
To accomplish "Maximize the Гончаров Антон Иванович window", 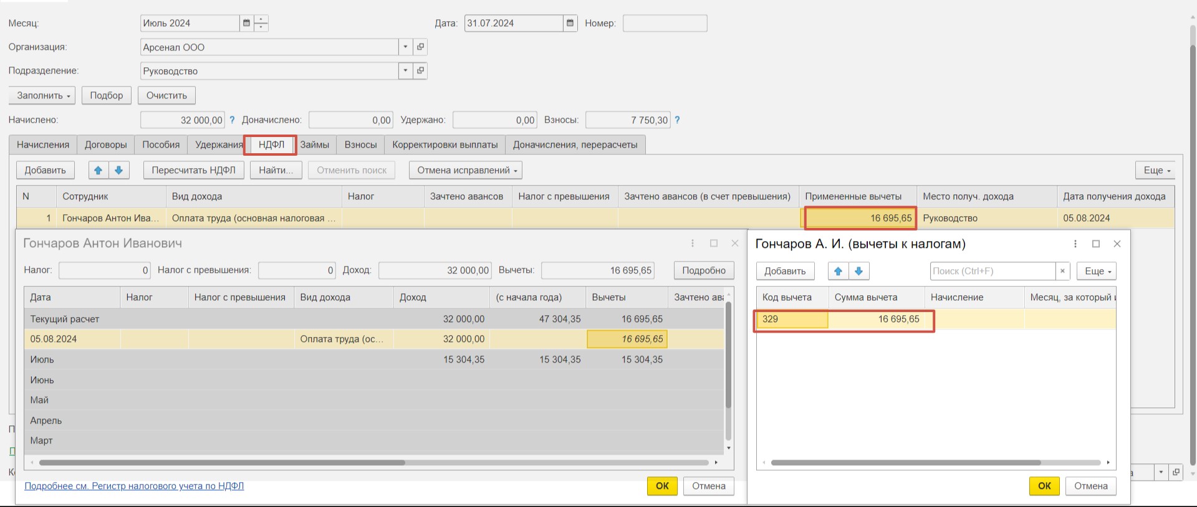I will click(x=714, y=244).
